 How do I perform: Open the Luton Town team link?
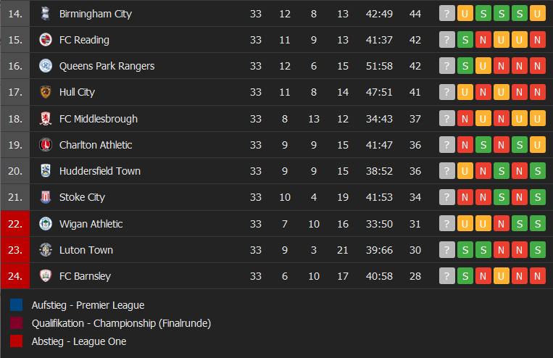[86, 250]
